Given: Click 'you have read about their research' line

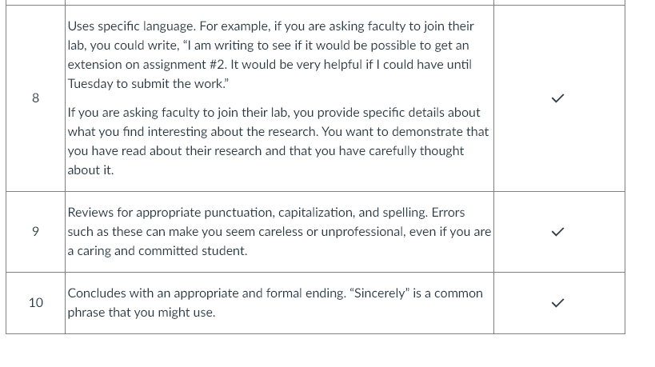Looking at the screenshot, I should click(266, 151).
